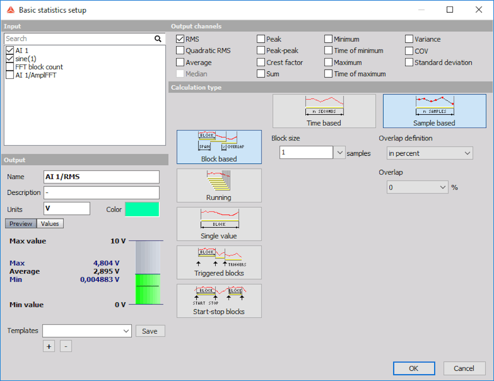
Task: Focus the input Search field
Action: [x=79, y=39]
